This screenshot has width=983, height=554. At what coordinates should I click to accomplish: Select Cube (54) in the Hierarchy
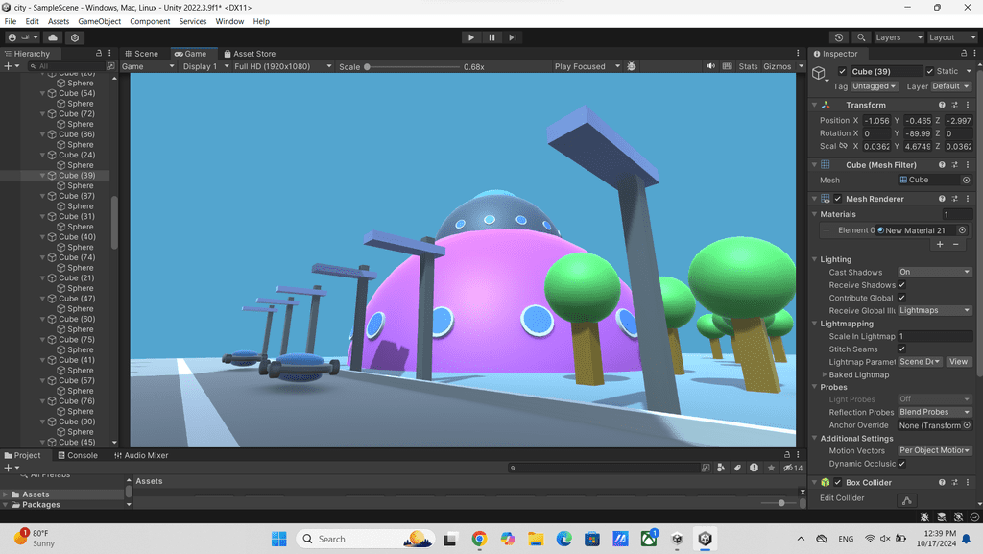click(x=77, y=93)
